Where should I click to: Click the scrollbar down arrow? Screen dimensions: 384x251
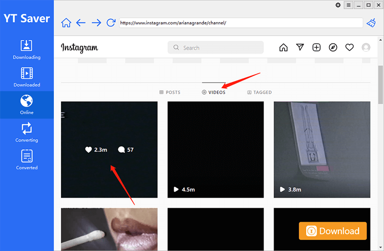(x=380, y=247)
